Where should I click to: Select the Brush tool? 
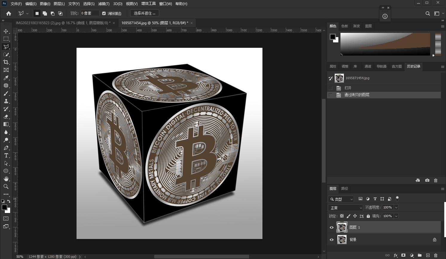pos(6,93)
